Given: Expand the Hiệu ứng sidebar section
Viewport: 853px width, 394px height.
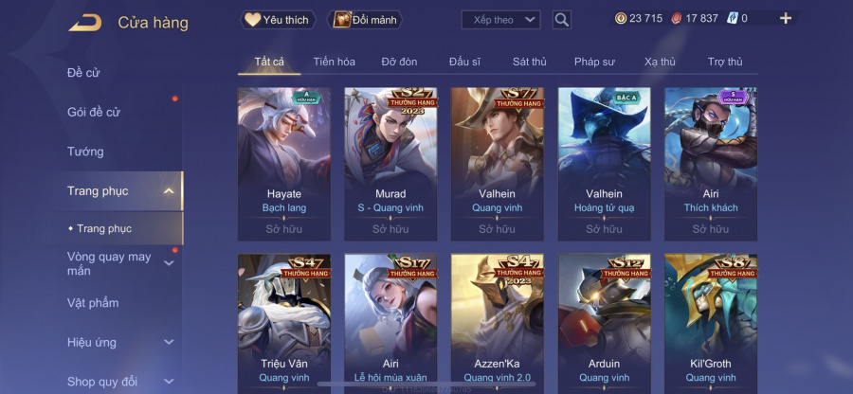Looking at the screenshot, I should click(169, 342).
